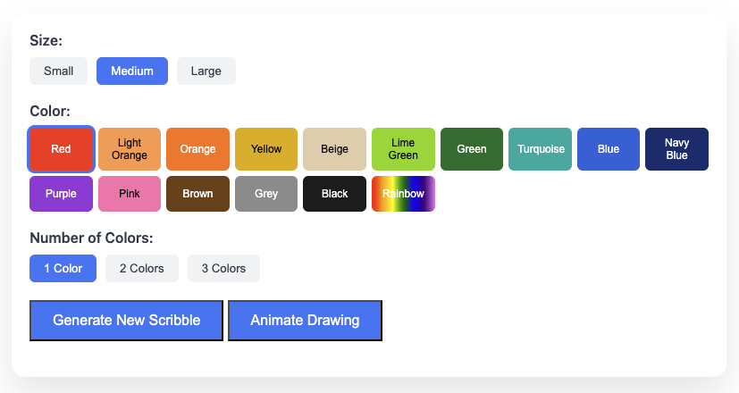Select the Black color swatch
The height and width of the screenshot is (393, 739).
coord(334,194)
